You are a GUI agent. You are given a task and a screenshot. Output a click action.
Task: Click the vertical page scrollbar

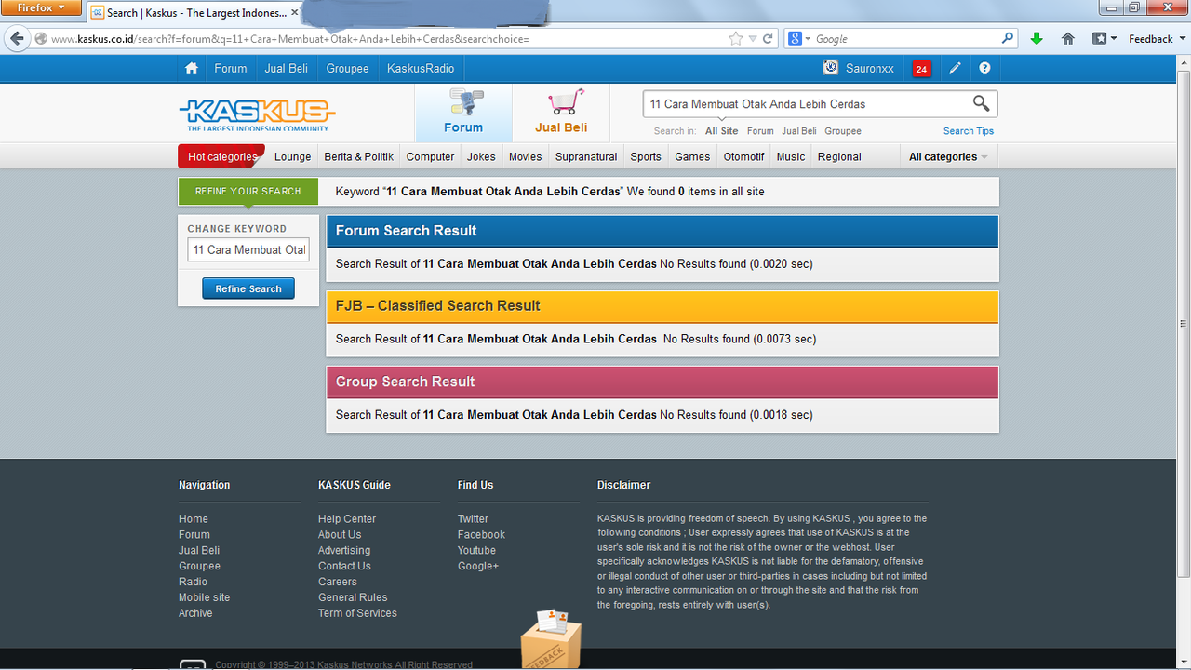point(1184,324)
